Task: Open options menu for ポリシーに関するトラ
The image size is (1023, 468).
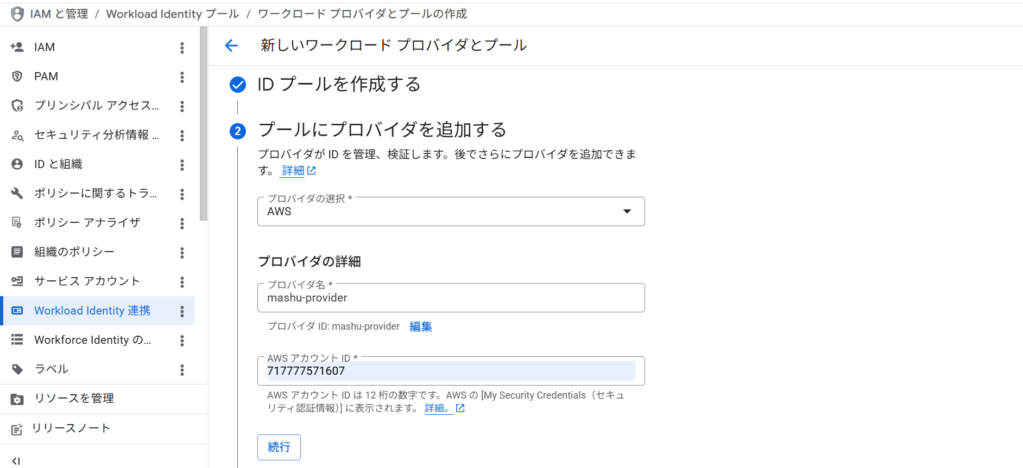Action: point(182,194)
